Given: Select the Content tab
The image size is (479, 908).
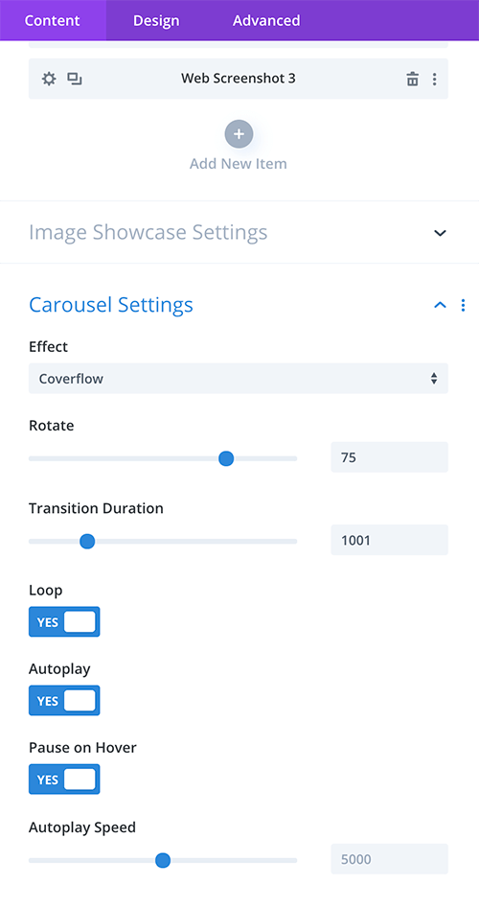Looking at the screenshot, I should tap(52, 20).
